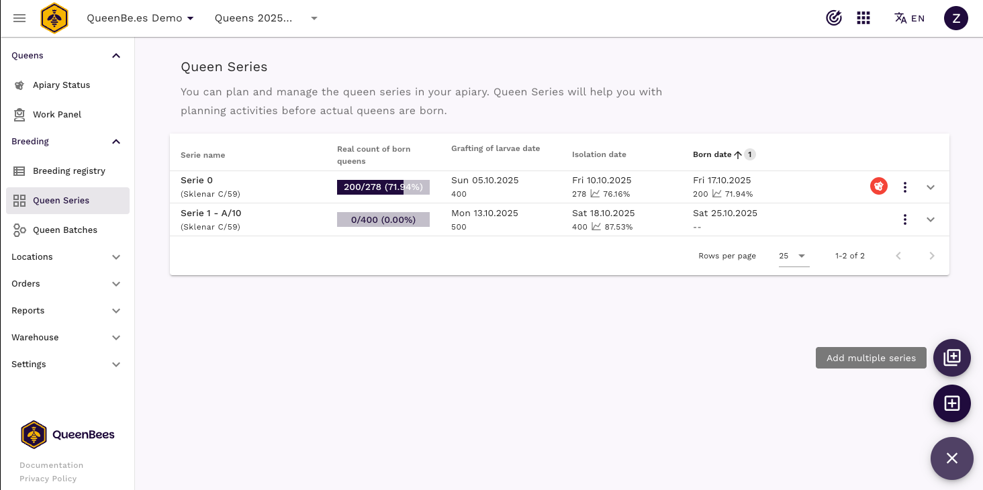Image resolution: width=983 pixels, height=490 pixels.
Task: Go to Queen Batches in sidebar
Action: click(x=65, y=230)
